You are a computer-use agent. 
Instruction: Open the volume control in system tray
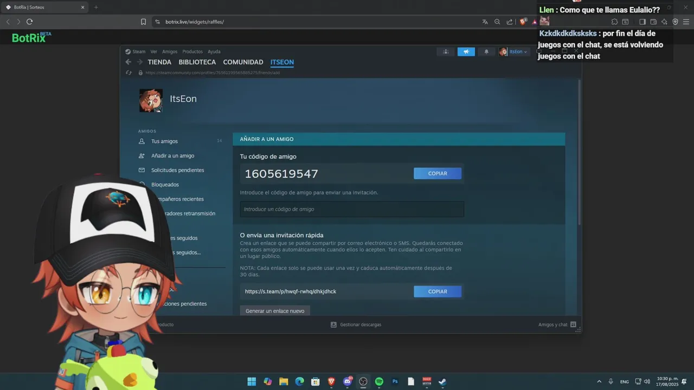tap(647, 381)
